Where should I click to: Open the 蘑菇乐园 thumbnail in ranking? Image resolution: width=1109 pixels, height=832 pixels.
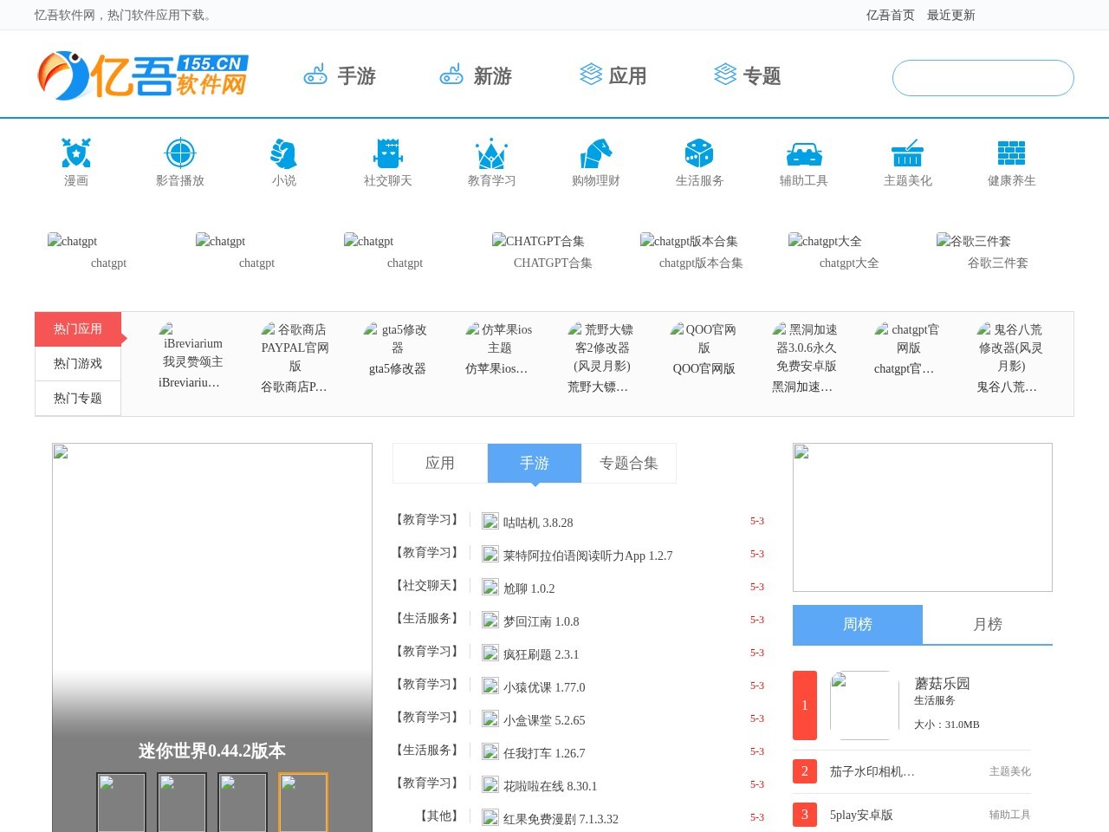[x=864, y=705]
